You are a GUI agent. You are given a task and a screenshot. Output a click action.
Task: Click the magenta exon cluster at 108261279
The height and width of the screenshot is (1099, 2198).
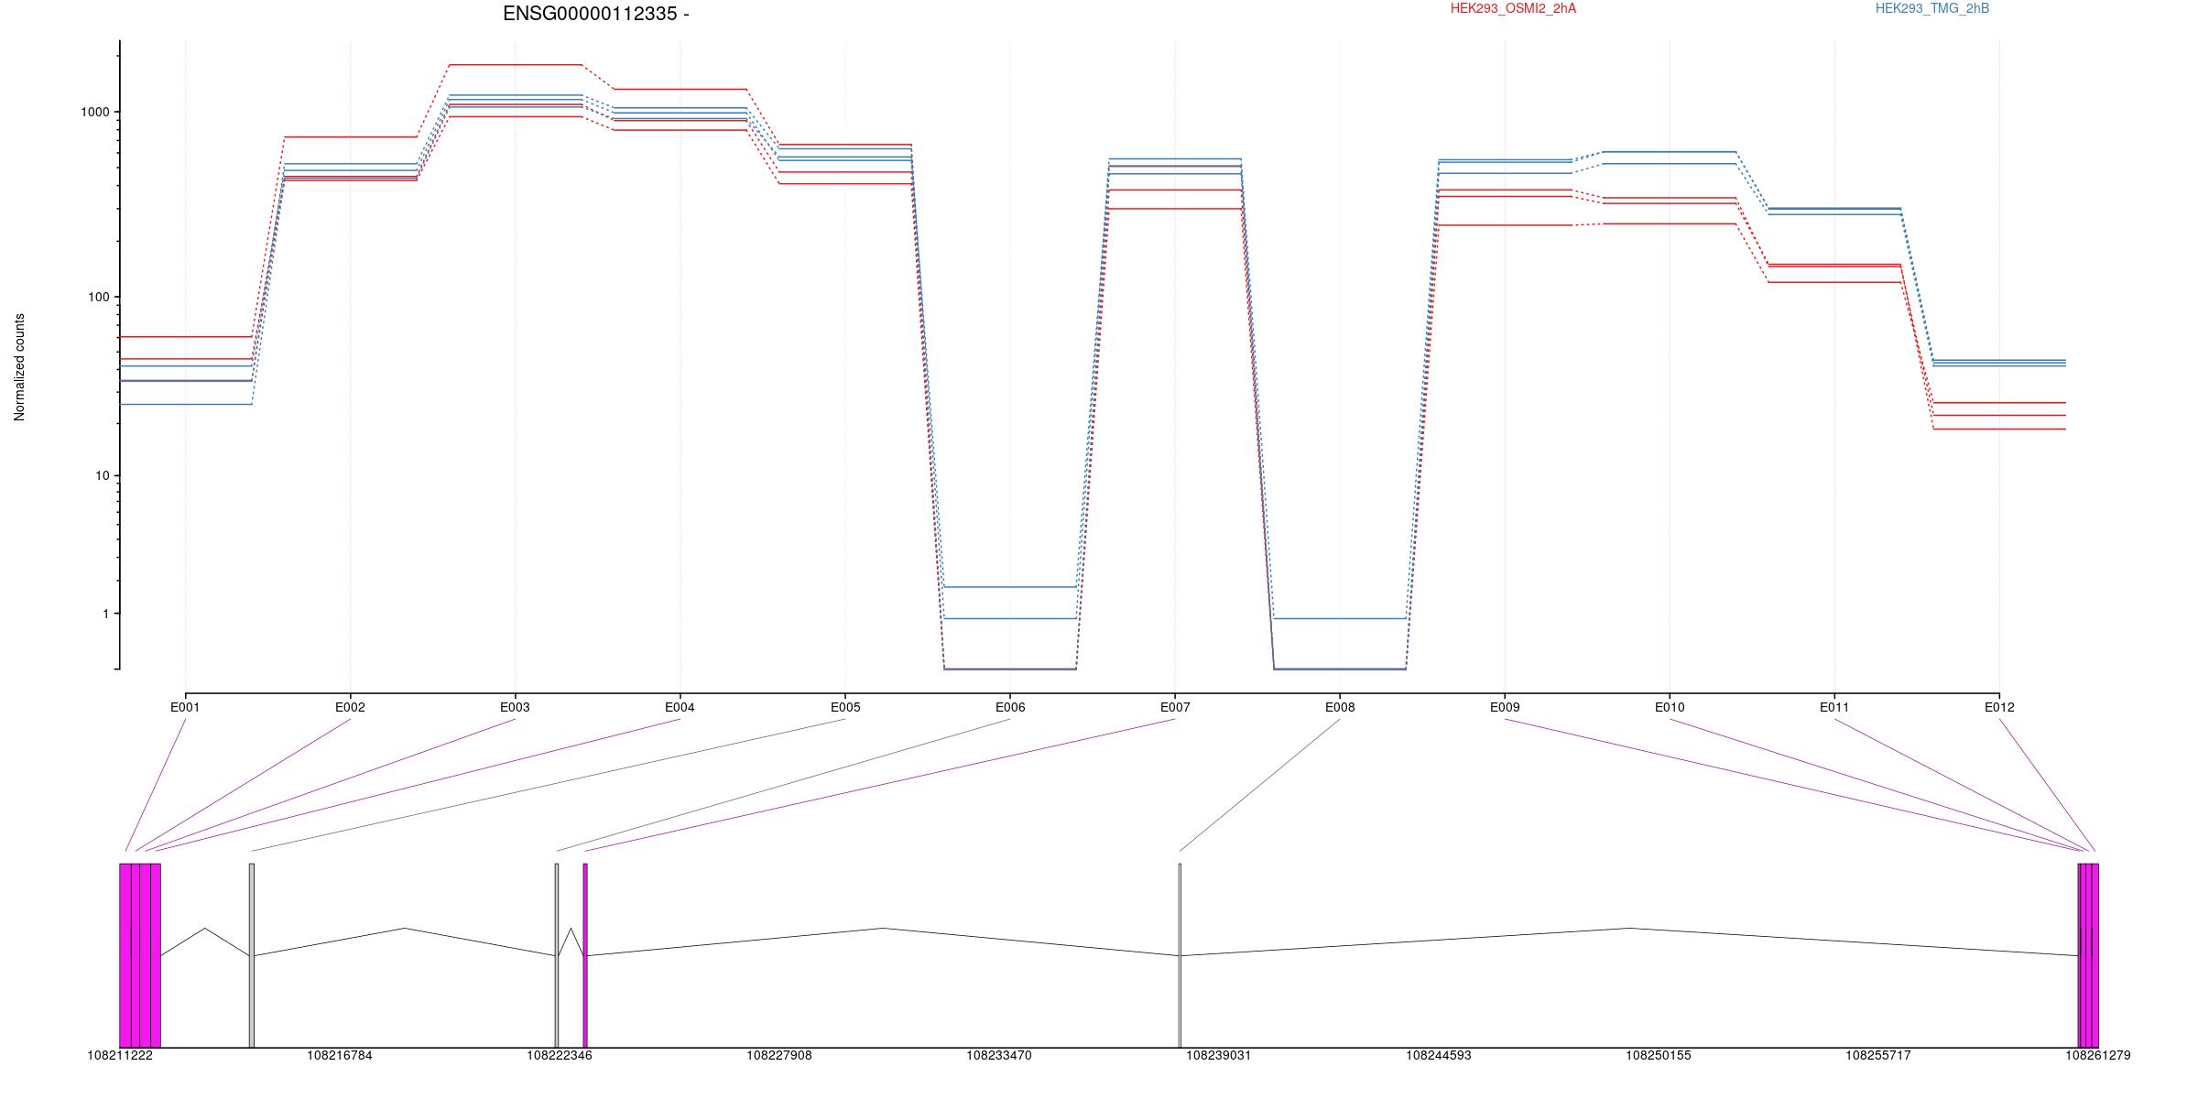coord(2088,955)
